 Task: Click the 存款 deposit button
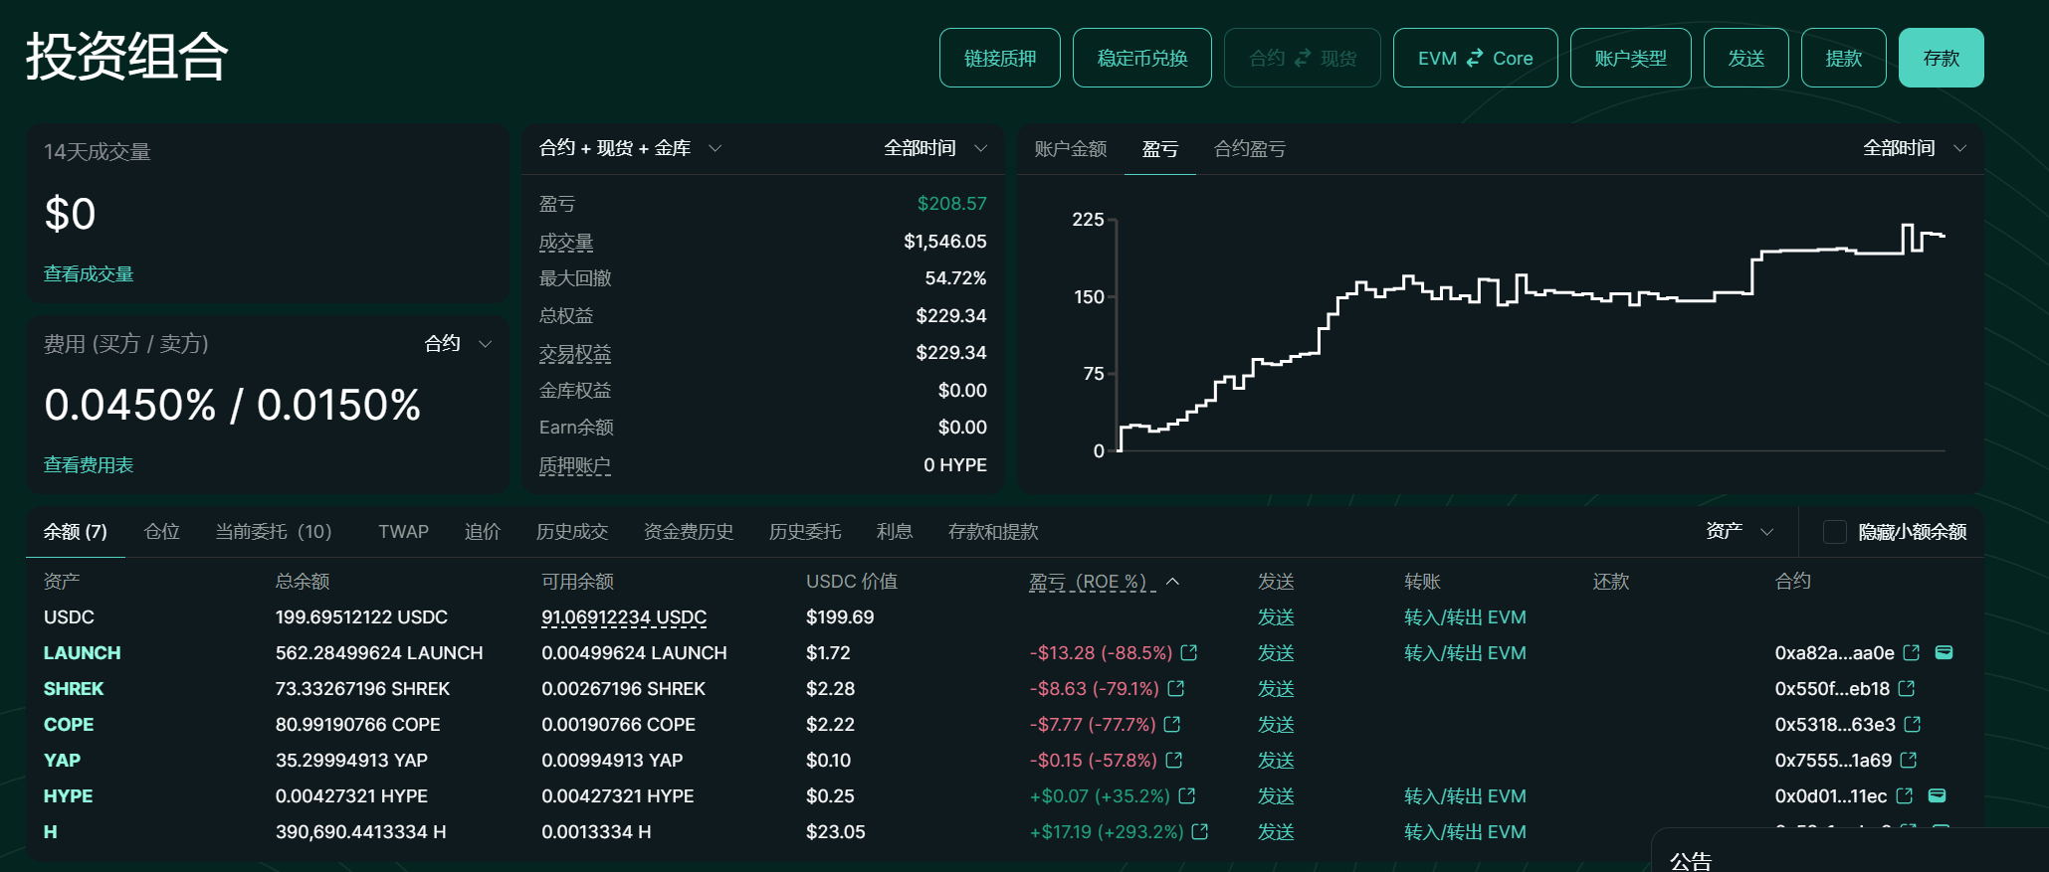[1941, 58]
